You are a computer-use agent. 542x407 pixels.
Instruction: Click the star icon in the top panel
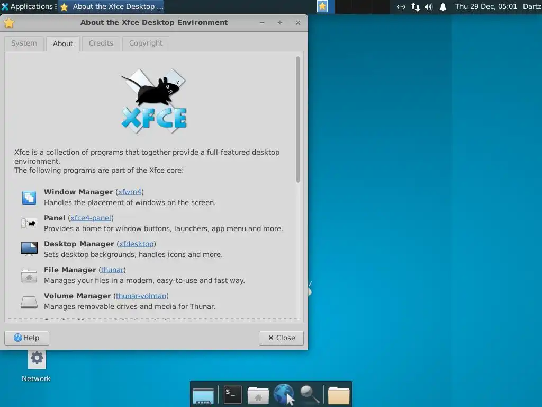[x=322, y=6]
